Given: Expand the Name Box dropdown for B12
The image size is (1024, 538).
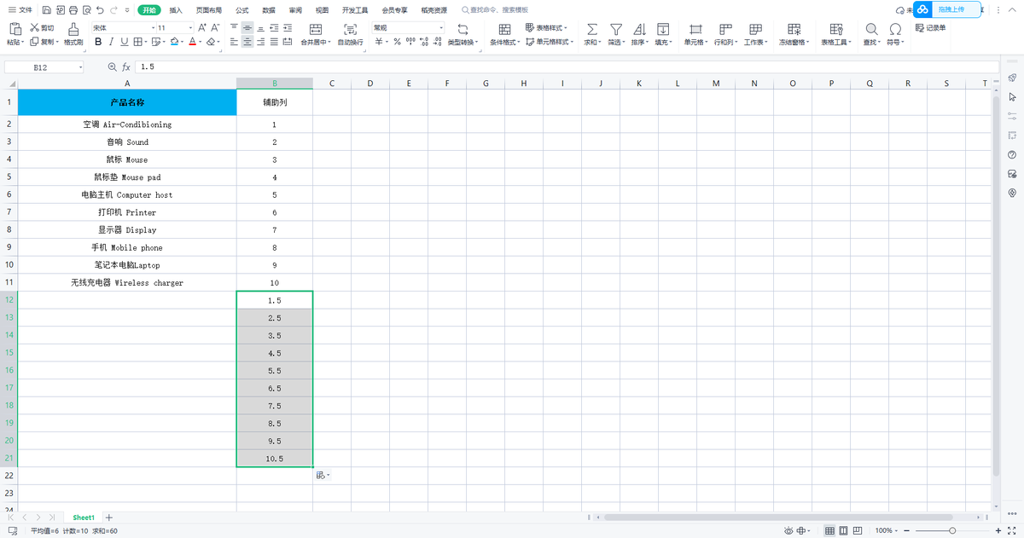Looking at the screenshot, I should click(x=81, y=67).
